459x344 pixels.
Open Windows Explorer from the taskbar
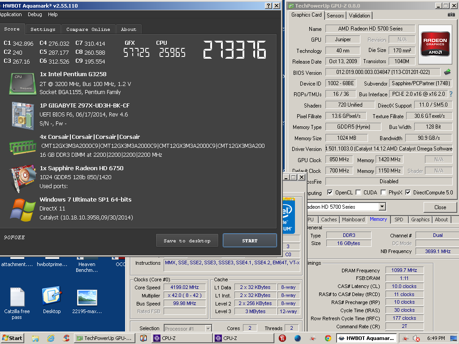coord(35,338)
